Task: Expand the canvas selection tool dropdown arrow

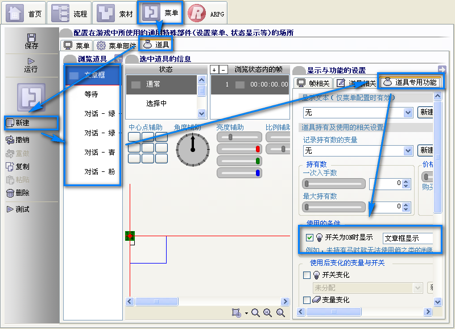Action: pos(246,313)
